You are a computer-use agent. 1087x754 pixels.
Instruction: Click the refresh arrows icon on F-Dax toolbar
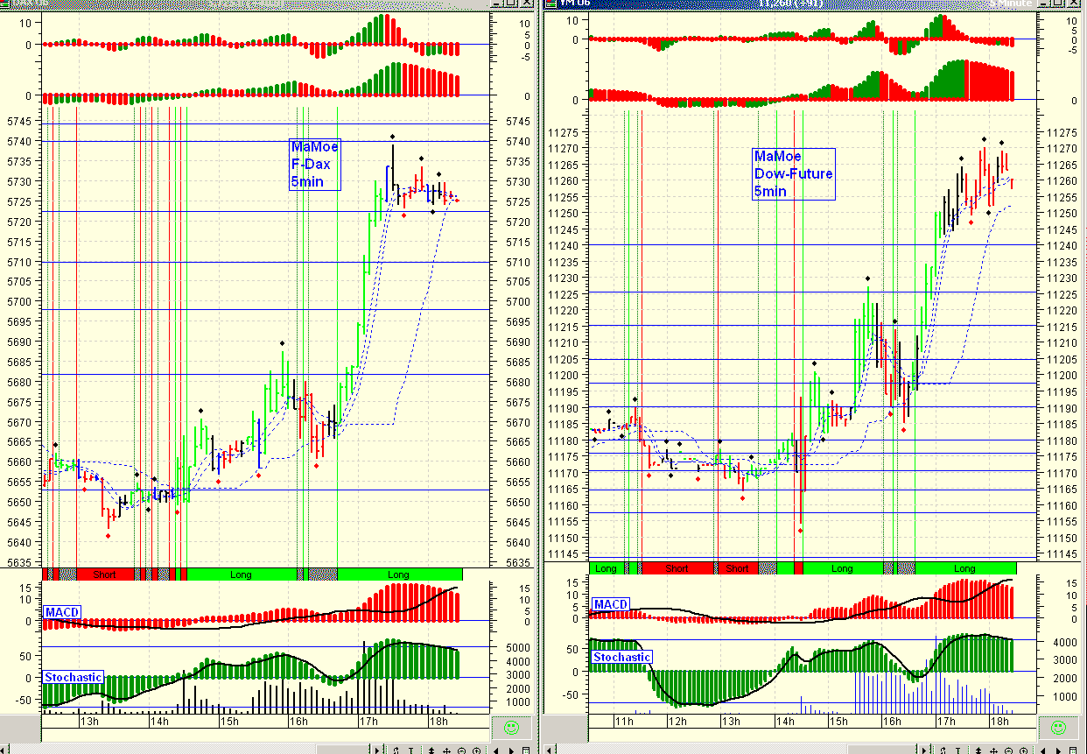pyautogui.click(x=396, y=749)
